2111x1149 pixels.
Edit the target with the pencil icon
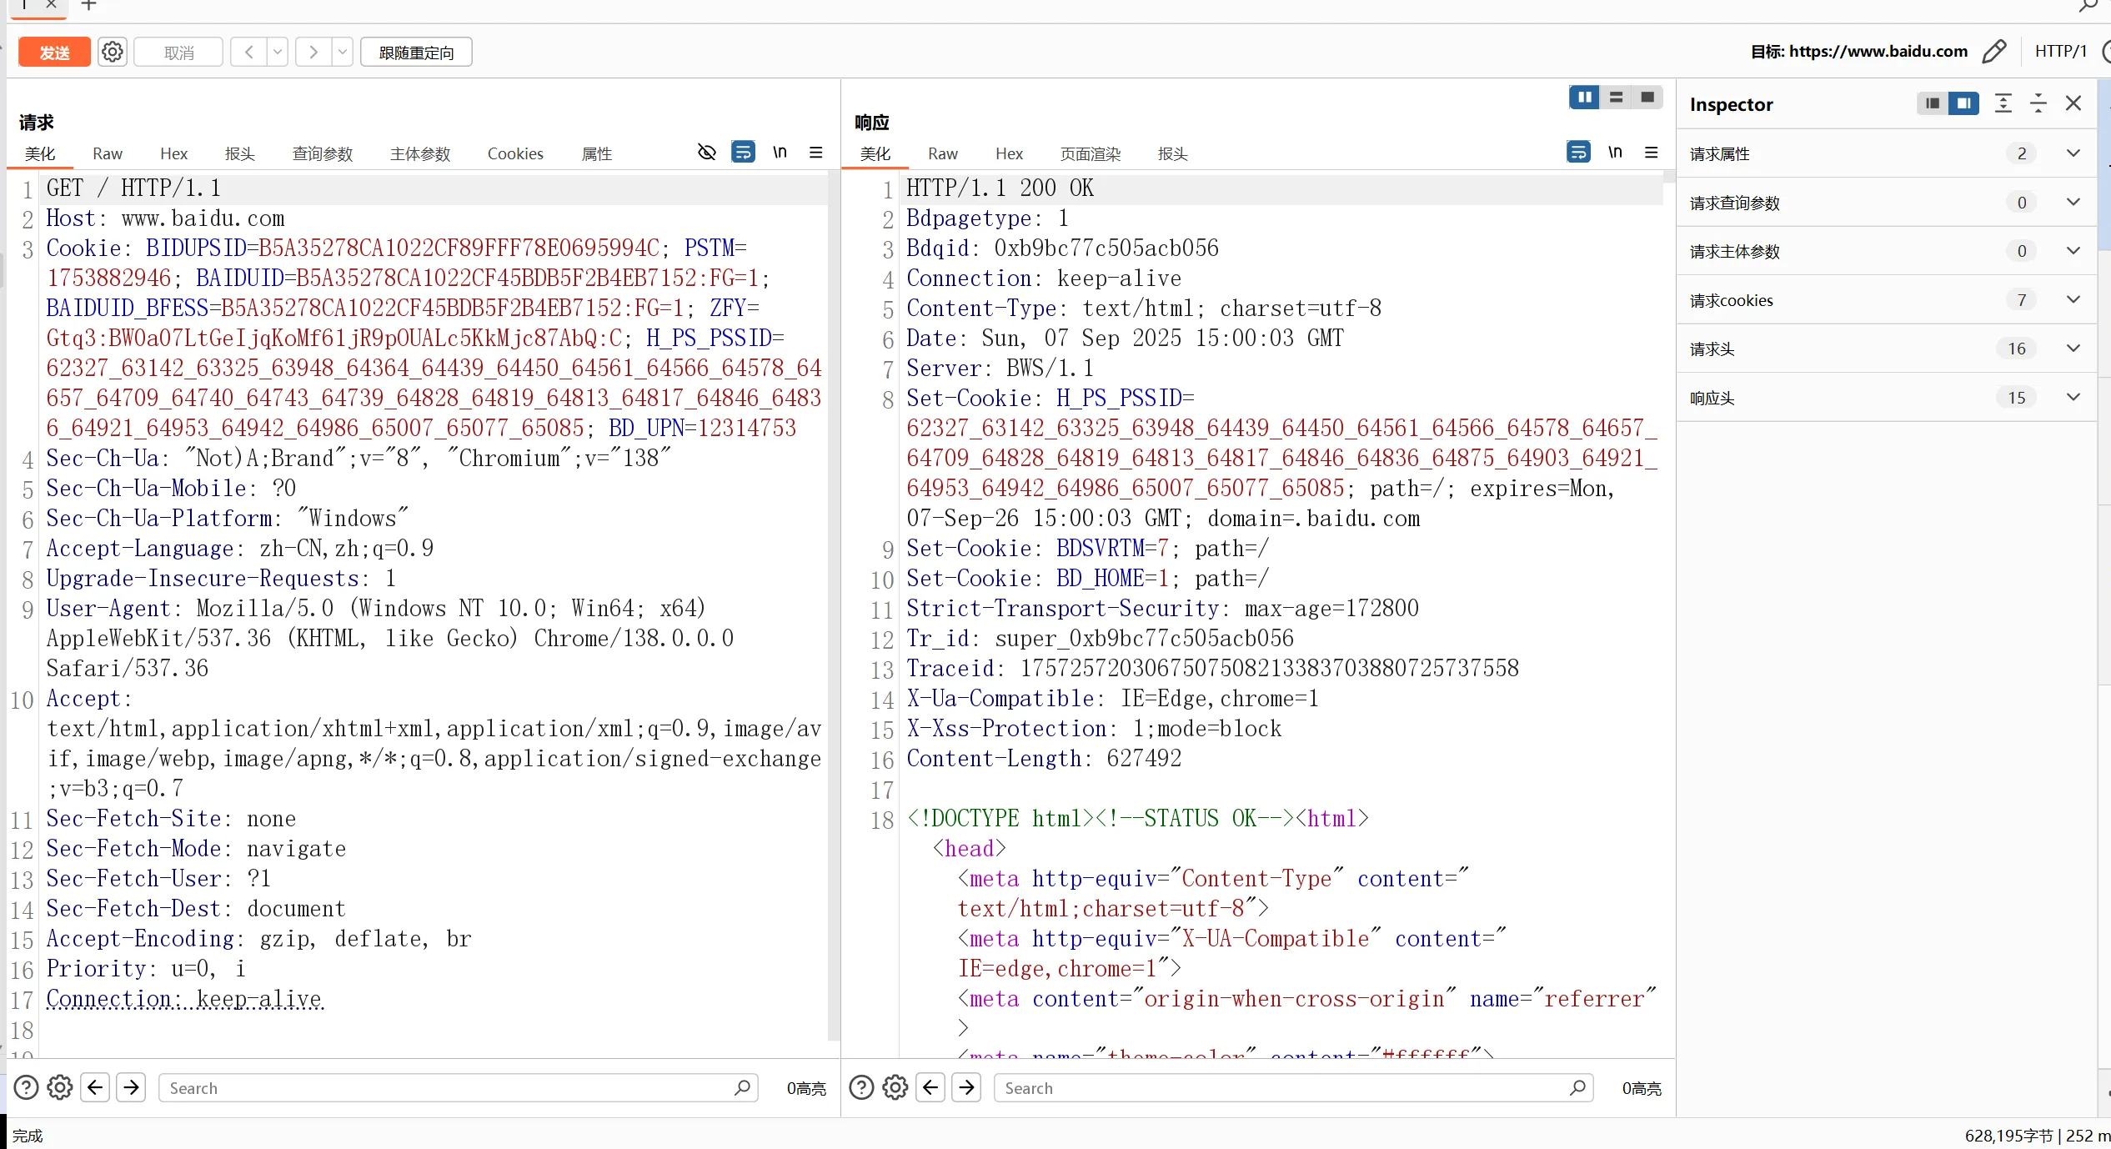coord(1993,52)
